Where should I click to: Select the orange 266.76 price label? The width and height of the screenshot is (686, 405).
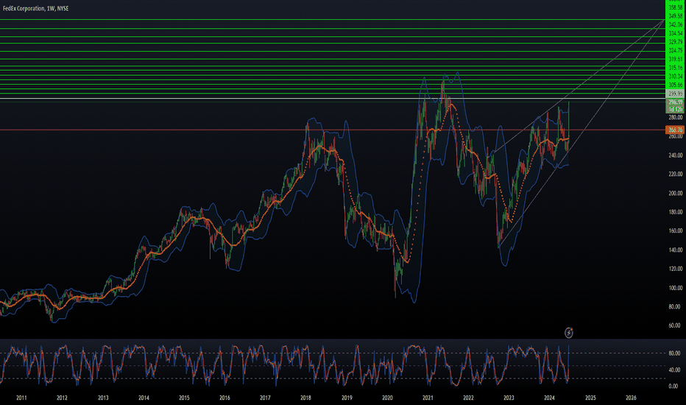675,130
